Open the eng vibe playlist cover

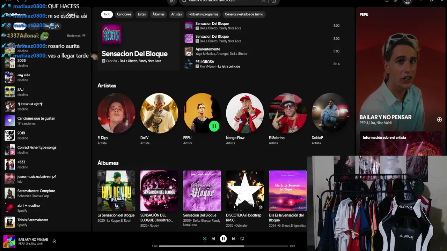coord(10,77)
